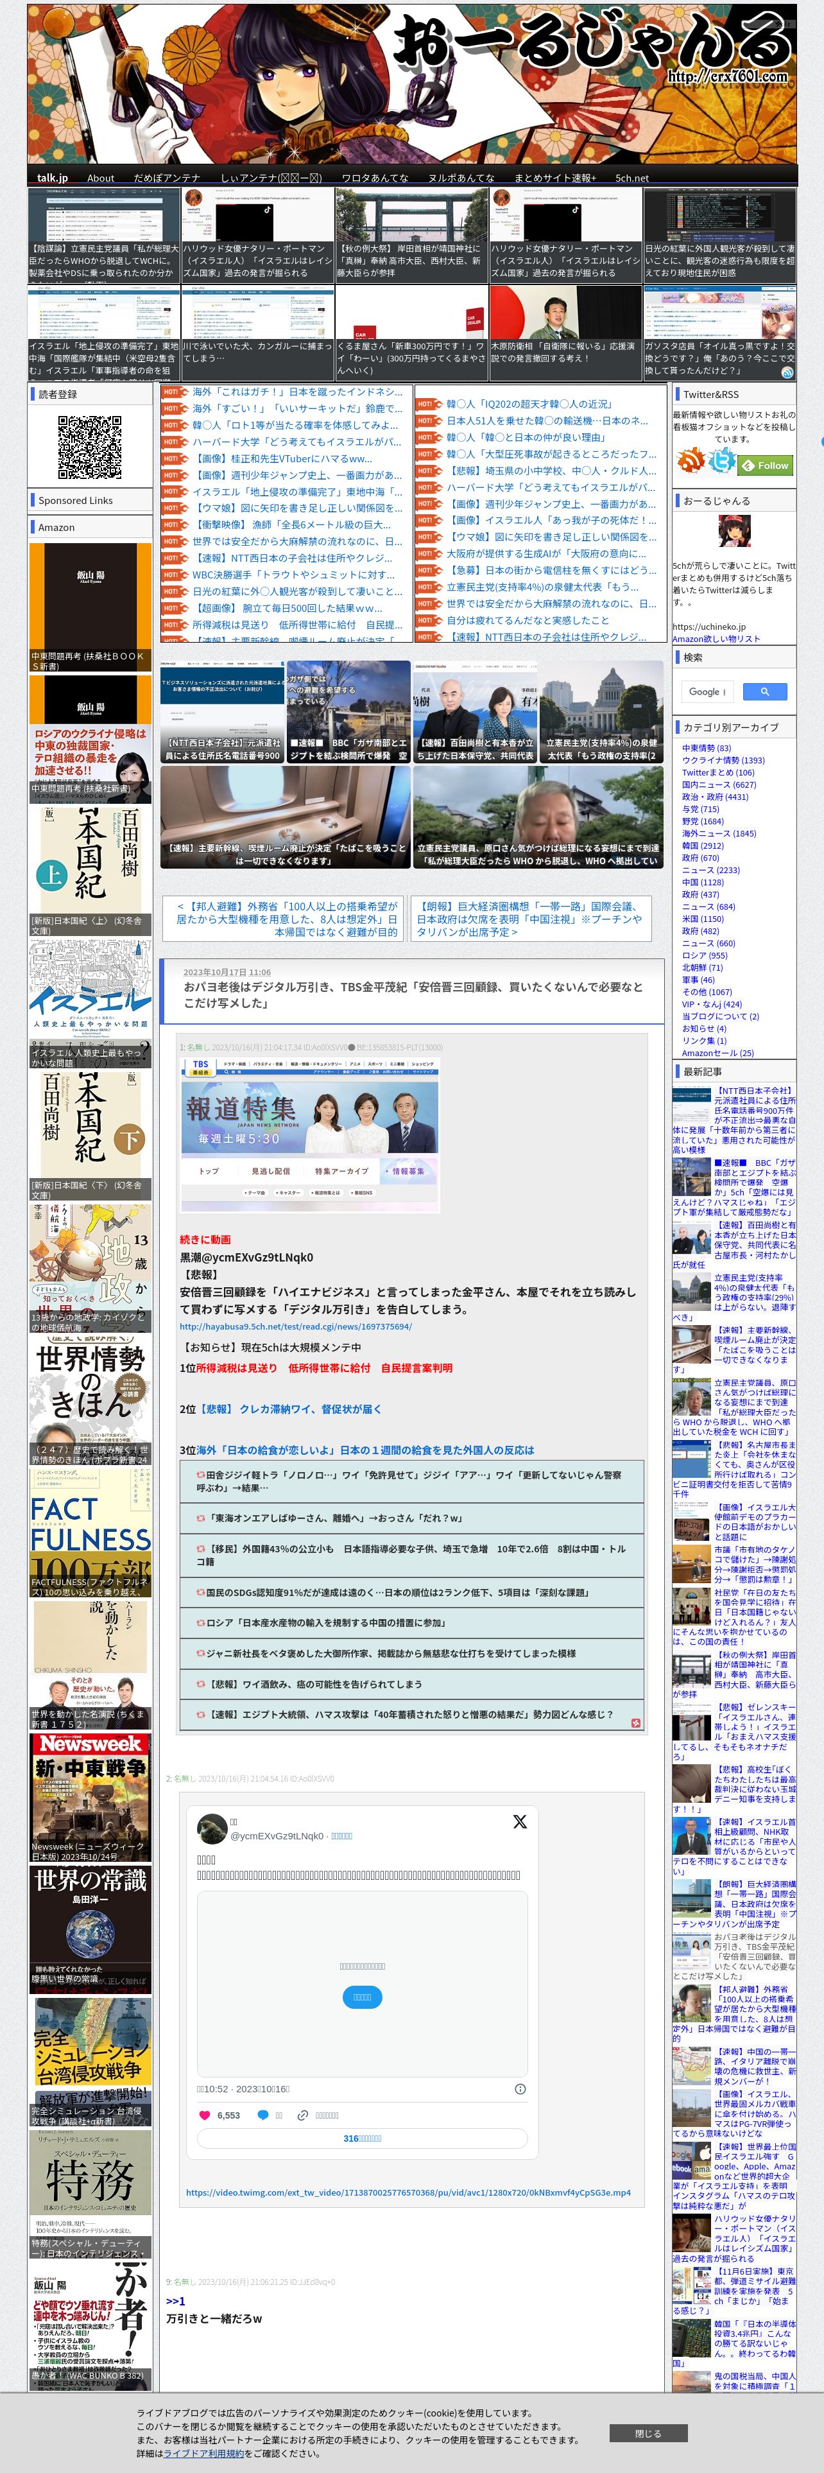Screen dimensions: 824x2473
Task: Click HOT badge beside 大阪府が提供する生成AIが
Action: coord(428,554)
